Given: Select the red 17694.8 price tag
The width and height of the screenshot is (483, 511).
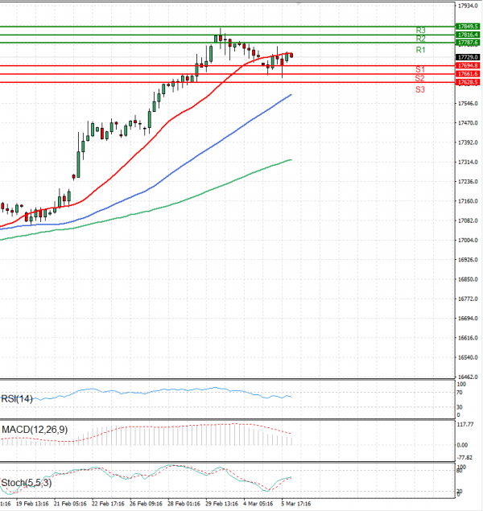Looking at the screenshot, I should (x=468, y=65).
